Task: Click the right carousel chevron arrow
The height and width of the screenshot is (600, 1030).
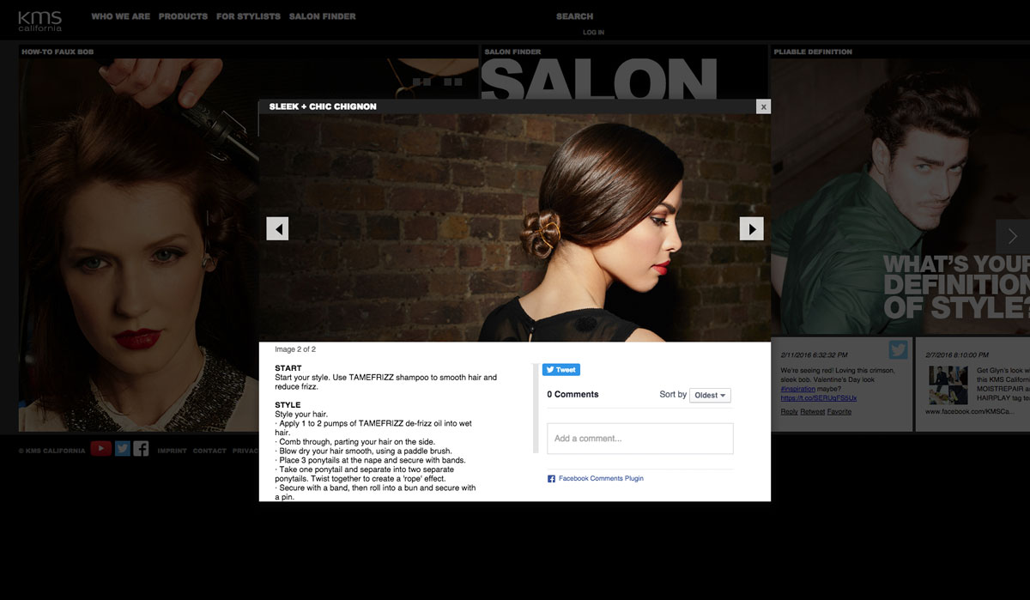Action: point(1013,236)
